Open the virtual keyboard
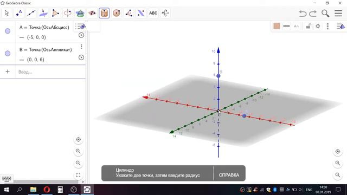This screenshot has width=347, height=195. tap(7, 179)
